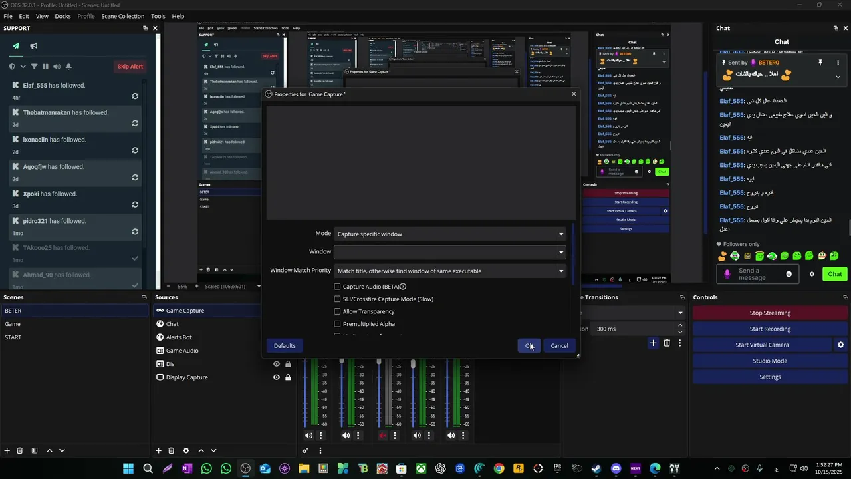Viewport: 851px width, 479px height.
Task: Open advanced audio properties gears icon
Action: pyautogui.click(x=306, y=450)
